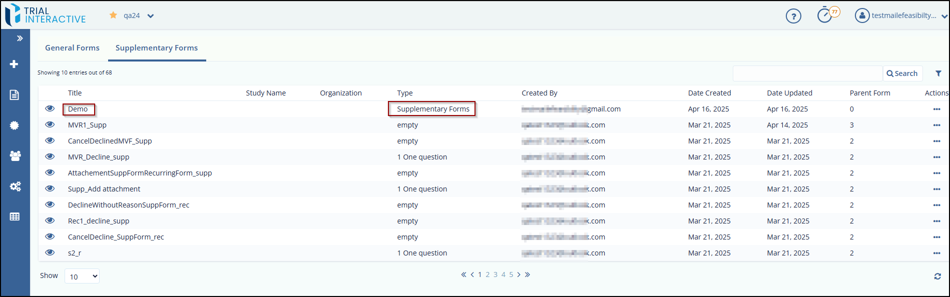View the Demo form via eye icon

(x=50, y=108)
